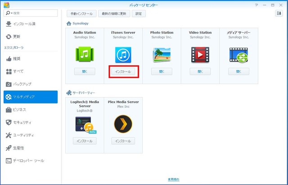288x185 pixels.
Task: Install Plex Media Server
Action: tap(123, 141)
